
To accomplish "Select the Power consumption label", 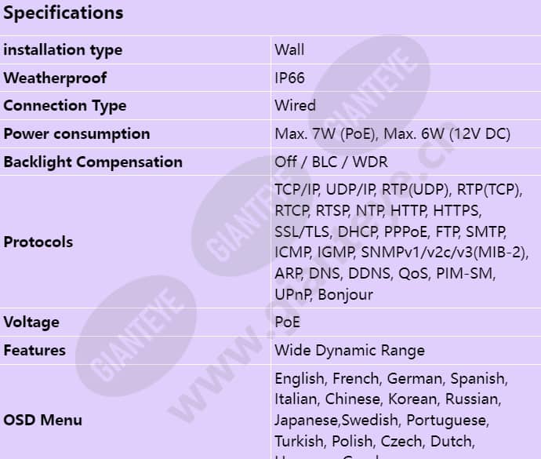I will pyautogui.click(x=77, y=134).
